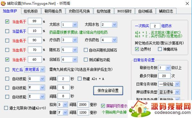Toggle the 热键 Alt + A checkbox
The image size is (192, 118).
click(x=80, y=79)
